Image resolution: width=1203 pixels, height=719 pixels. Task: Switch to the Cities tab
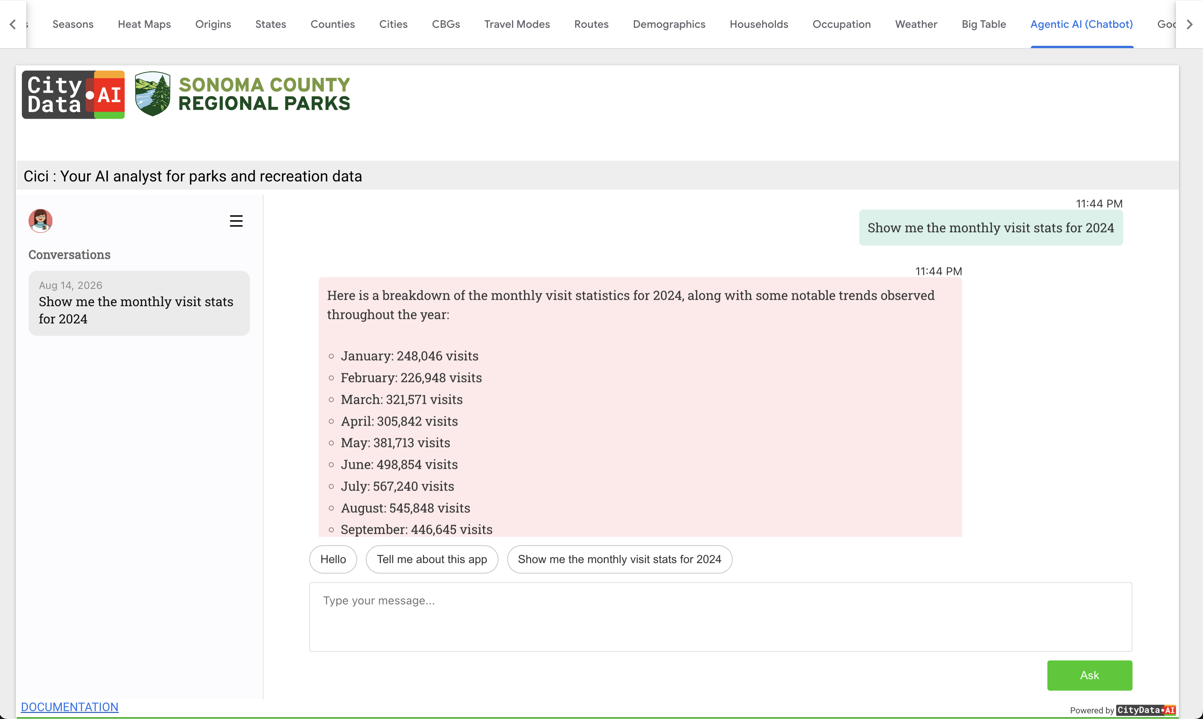click(x=393, y=24)
